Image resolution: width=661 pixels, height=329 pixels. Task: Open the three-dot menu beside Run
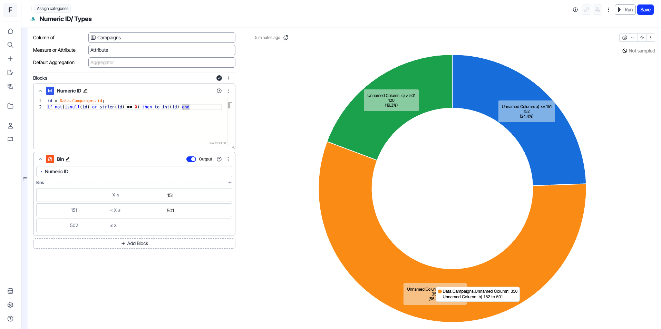tap(609, 10)
